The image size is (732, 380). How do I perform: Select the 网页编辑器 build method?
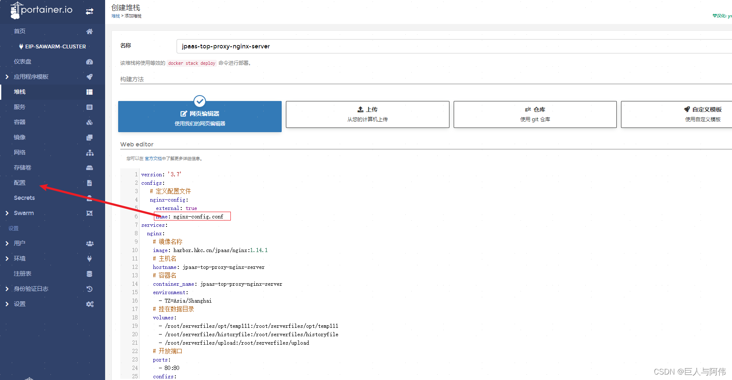pyautogui.click(x=200, y=117)
